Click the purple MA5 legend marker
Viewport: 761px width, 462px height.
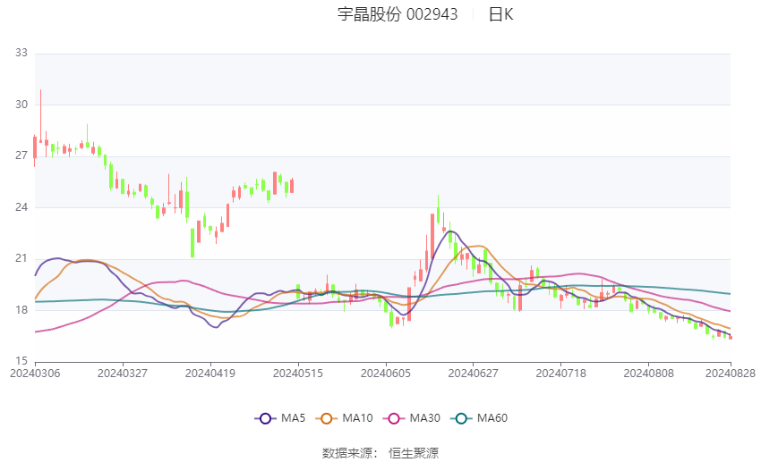[x=265, y=418]
